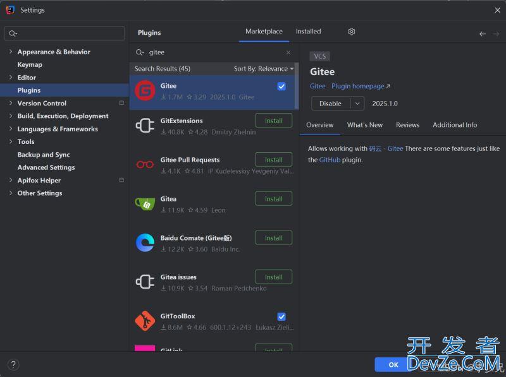Expand the Appearance & Behavior tree node
The image size is (506, 377).
(x=11, y=52)
